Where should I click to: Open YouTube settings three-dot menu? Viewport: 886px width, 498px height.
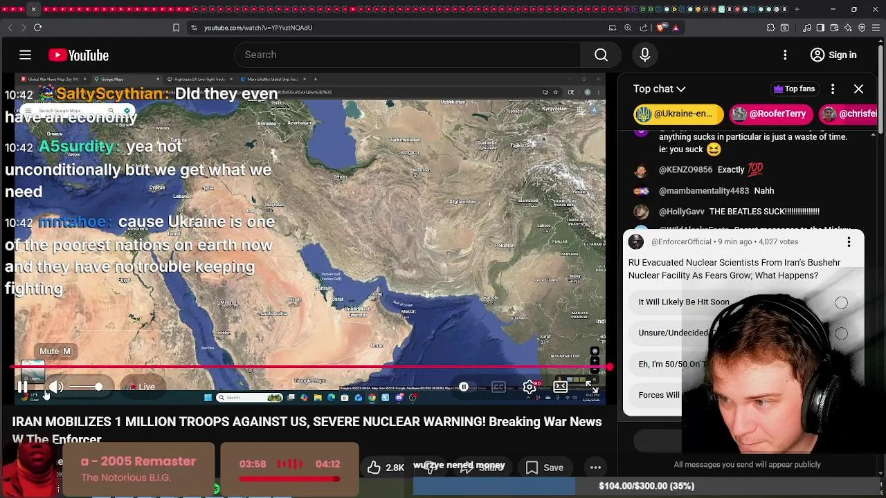pyautogui.click(x=785, y=55)
